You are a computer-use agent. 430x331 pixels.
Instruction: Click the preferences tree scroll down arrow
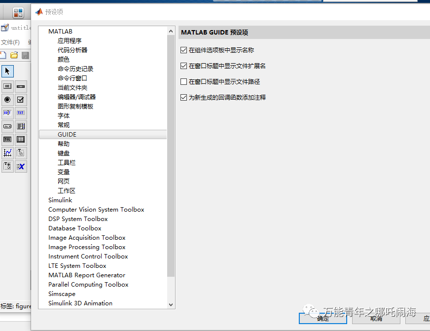171,305
